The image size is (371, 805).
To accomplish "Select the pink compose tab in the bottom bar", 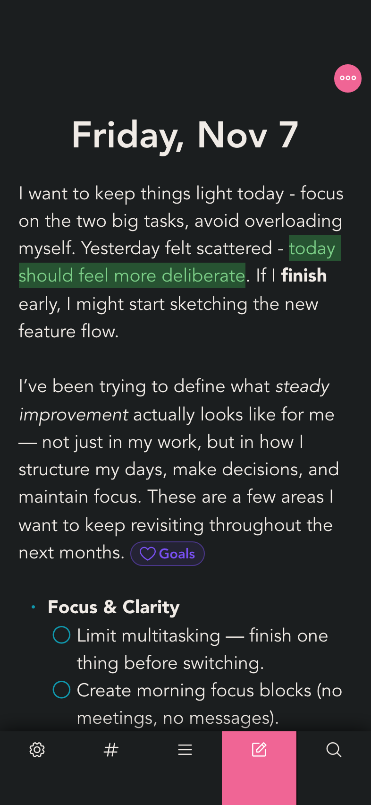I will point(259,749).
